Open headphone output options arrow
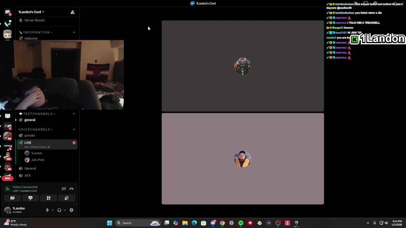 (65, 210)
